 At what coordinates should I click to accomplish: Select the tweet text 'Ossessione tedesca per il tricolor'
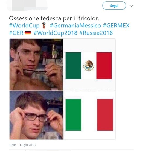[x=54, y=18]
